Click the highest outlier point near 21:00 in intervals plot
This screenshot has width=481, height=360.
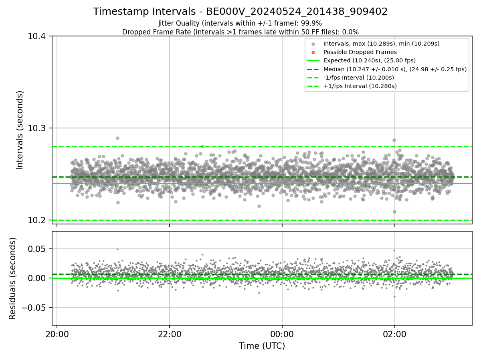(117, 138)
